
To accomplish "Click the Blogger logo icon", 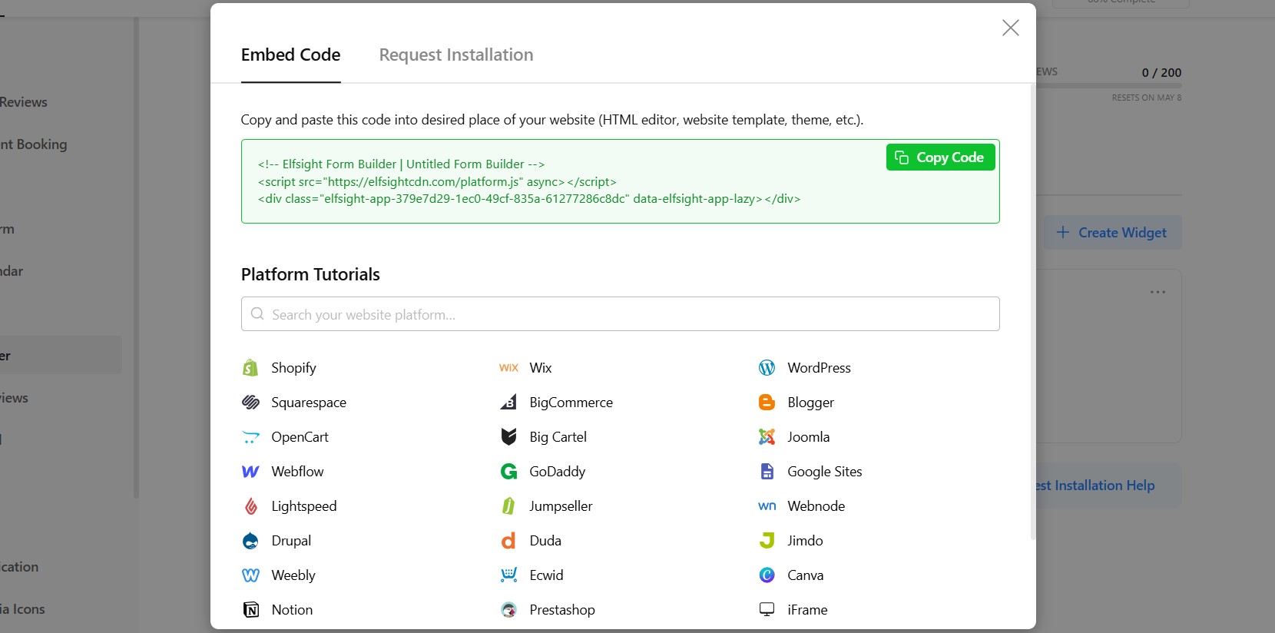I will point(767,403).
